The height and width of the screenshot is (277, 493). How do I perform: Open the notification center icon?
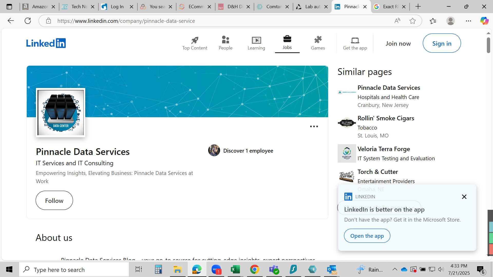(x=481, y=270)
